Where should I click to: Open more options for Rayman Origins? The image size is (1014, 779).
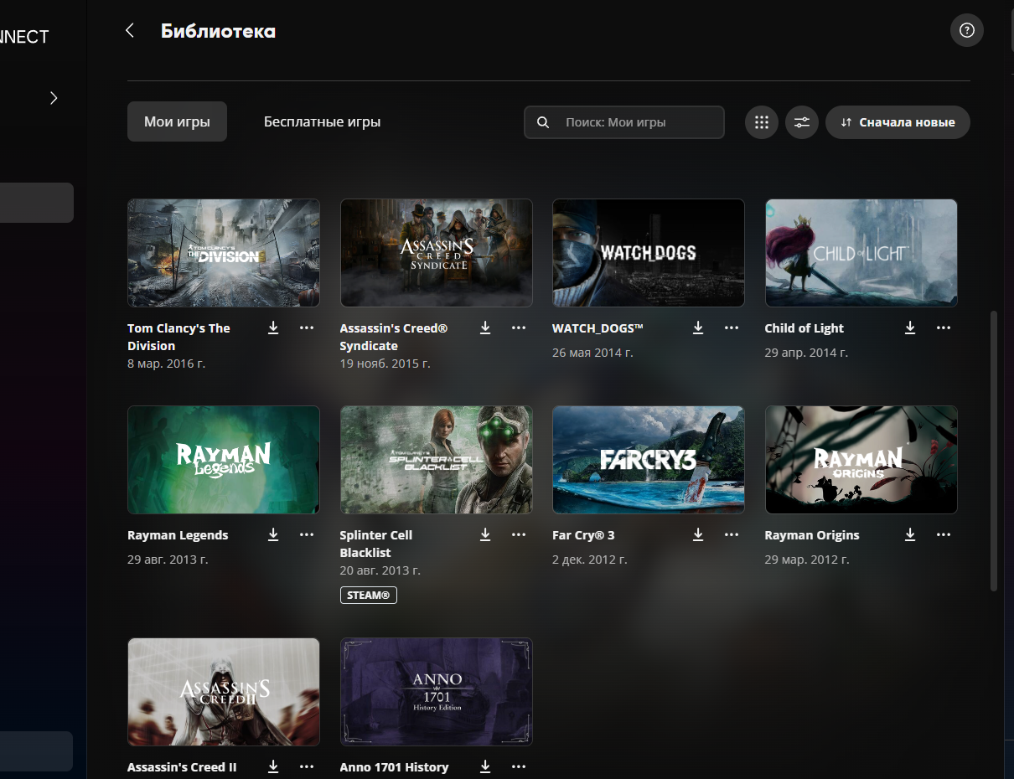(944, 534)
